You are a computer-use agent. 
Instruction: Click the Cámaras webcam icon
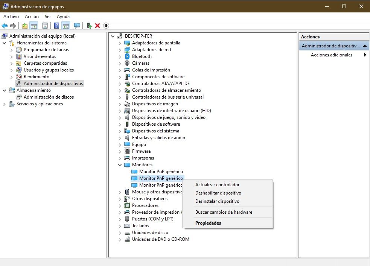(x=127, y=63)
